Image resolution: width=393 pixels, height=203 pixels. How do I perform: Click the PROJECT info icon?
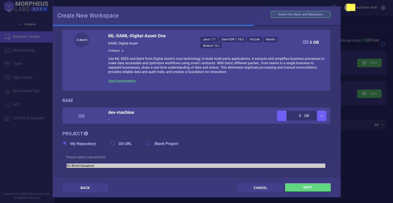pyautogui.click(x=86, y=133)
